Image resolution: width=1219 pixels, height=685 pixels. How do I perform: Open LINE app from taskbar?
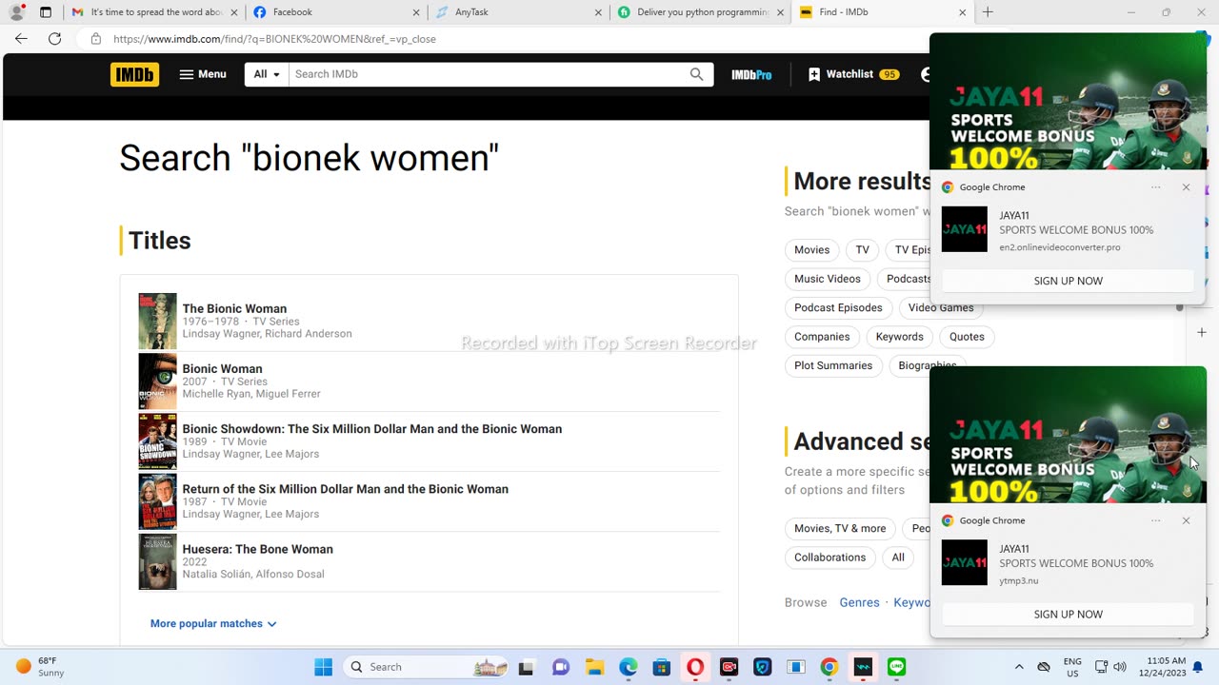(x=896, y=667)
